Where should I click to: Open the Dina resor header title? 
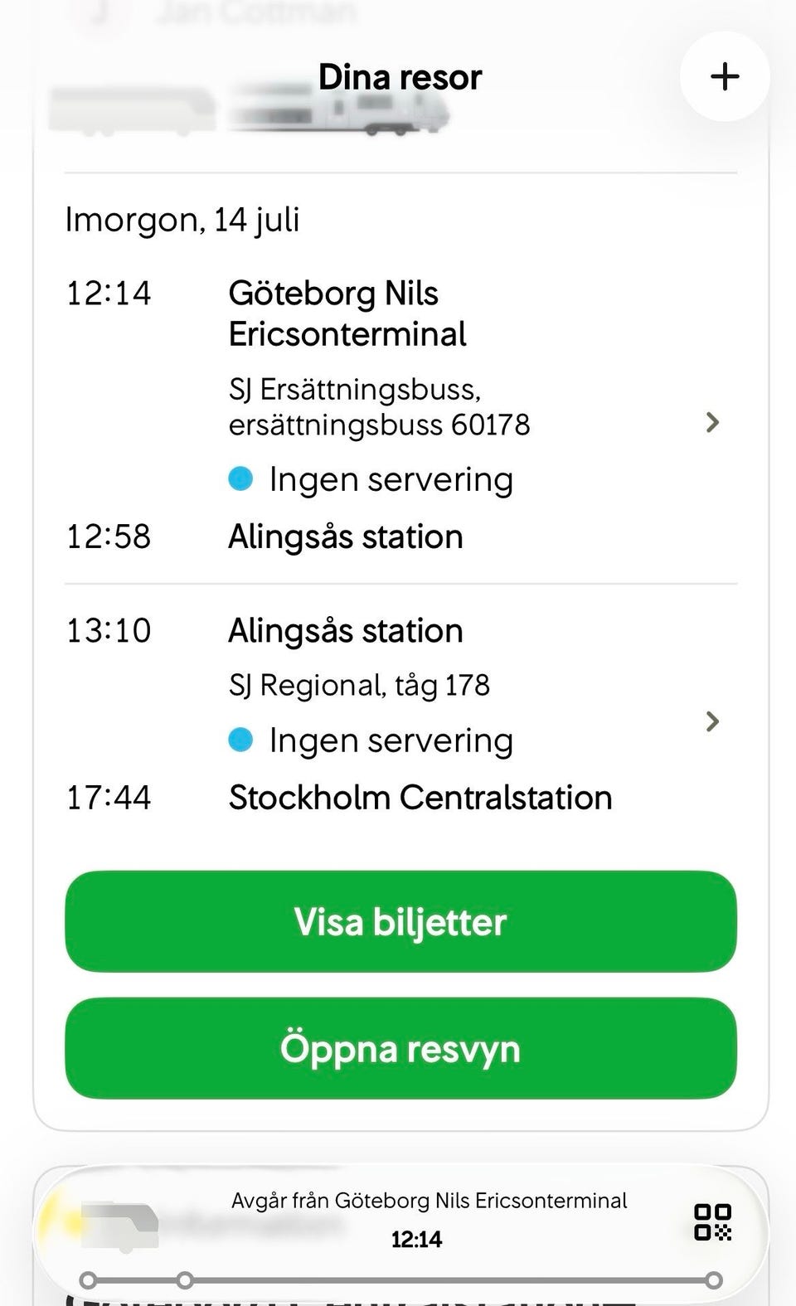pos(400,77)
